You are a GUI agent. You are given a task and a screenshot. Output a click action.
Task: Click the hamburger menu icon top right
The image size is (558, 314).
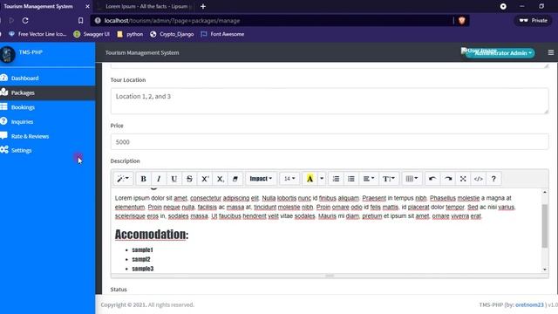click(551, 52)
